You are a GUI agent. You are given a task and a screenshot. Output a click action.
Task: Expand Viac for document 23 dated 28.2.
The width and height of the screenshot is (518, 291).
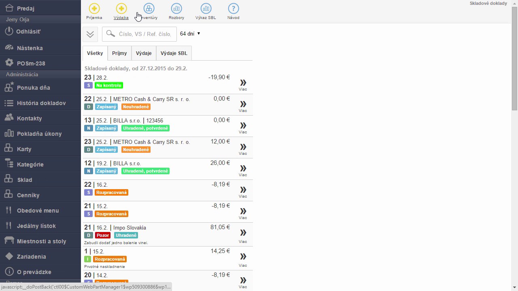point(243,84)
